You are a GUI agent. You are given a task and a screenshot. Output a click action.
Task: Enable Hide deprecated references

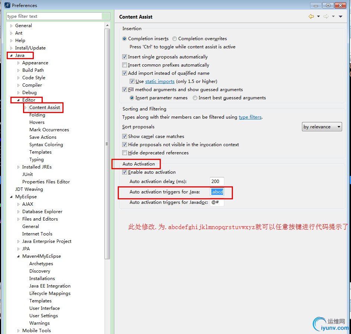point(125,152)
